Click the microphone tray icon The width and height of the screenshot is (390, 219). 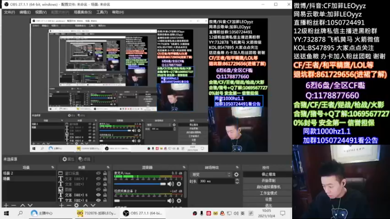[x=201, y=213]
